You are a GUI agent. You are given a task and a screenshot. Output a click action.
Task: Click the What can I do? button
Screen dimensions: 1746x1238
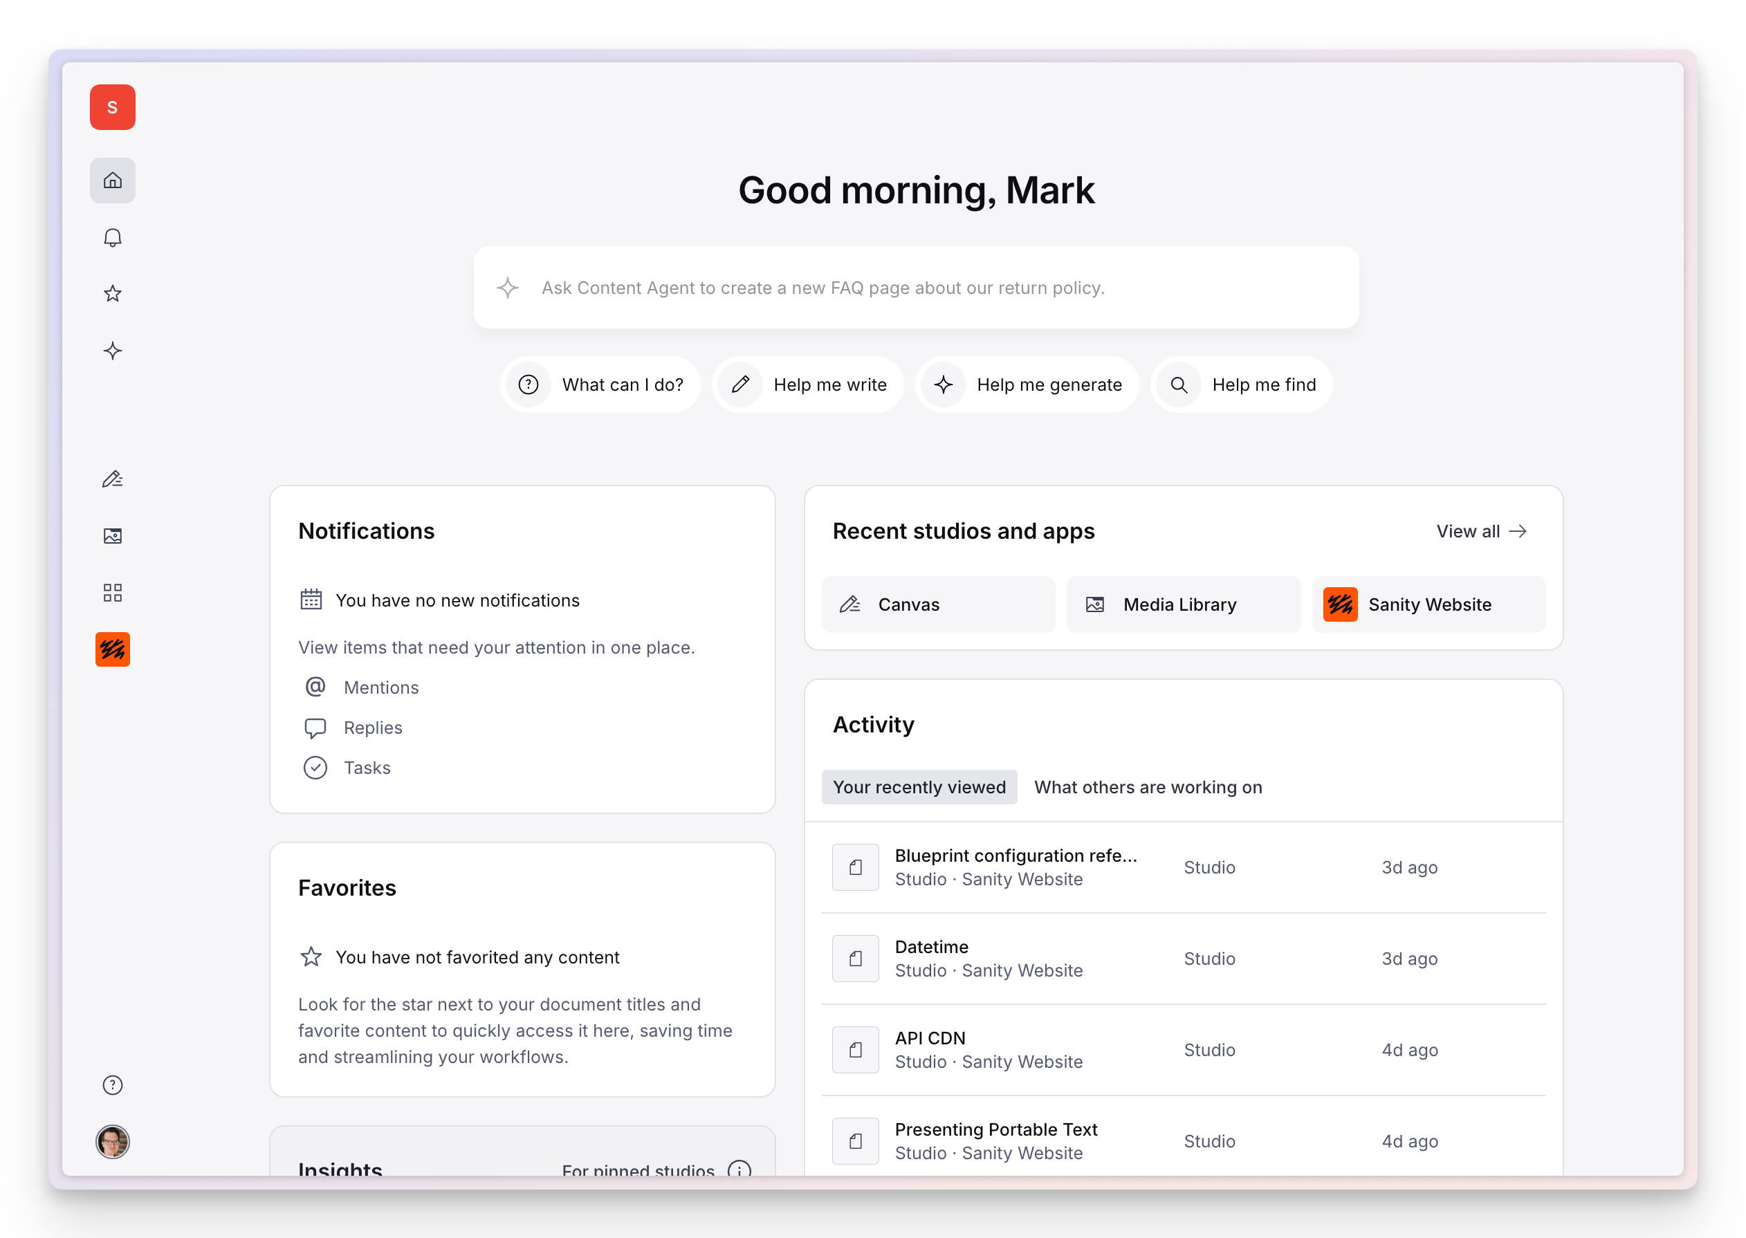(601, 385)
